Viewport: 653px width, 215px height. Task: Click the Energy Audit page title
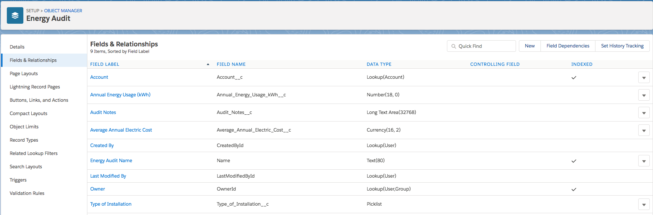coord(48,18)
